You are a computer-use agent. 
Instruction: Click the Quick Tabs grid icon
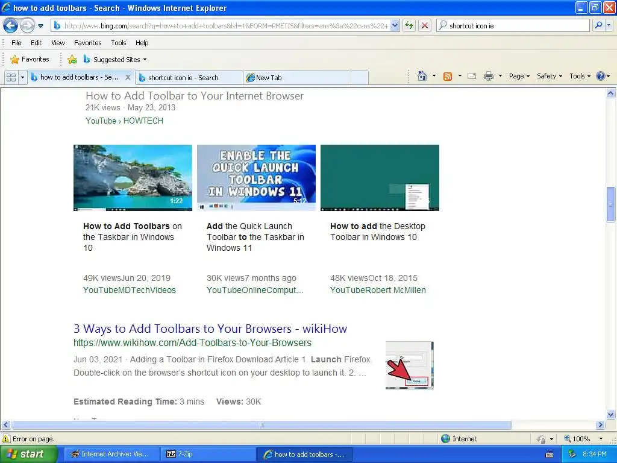pos(11,78)
